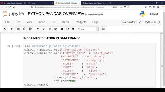Open the Firefox hamburger menu

coord(163,7)
